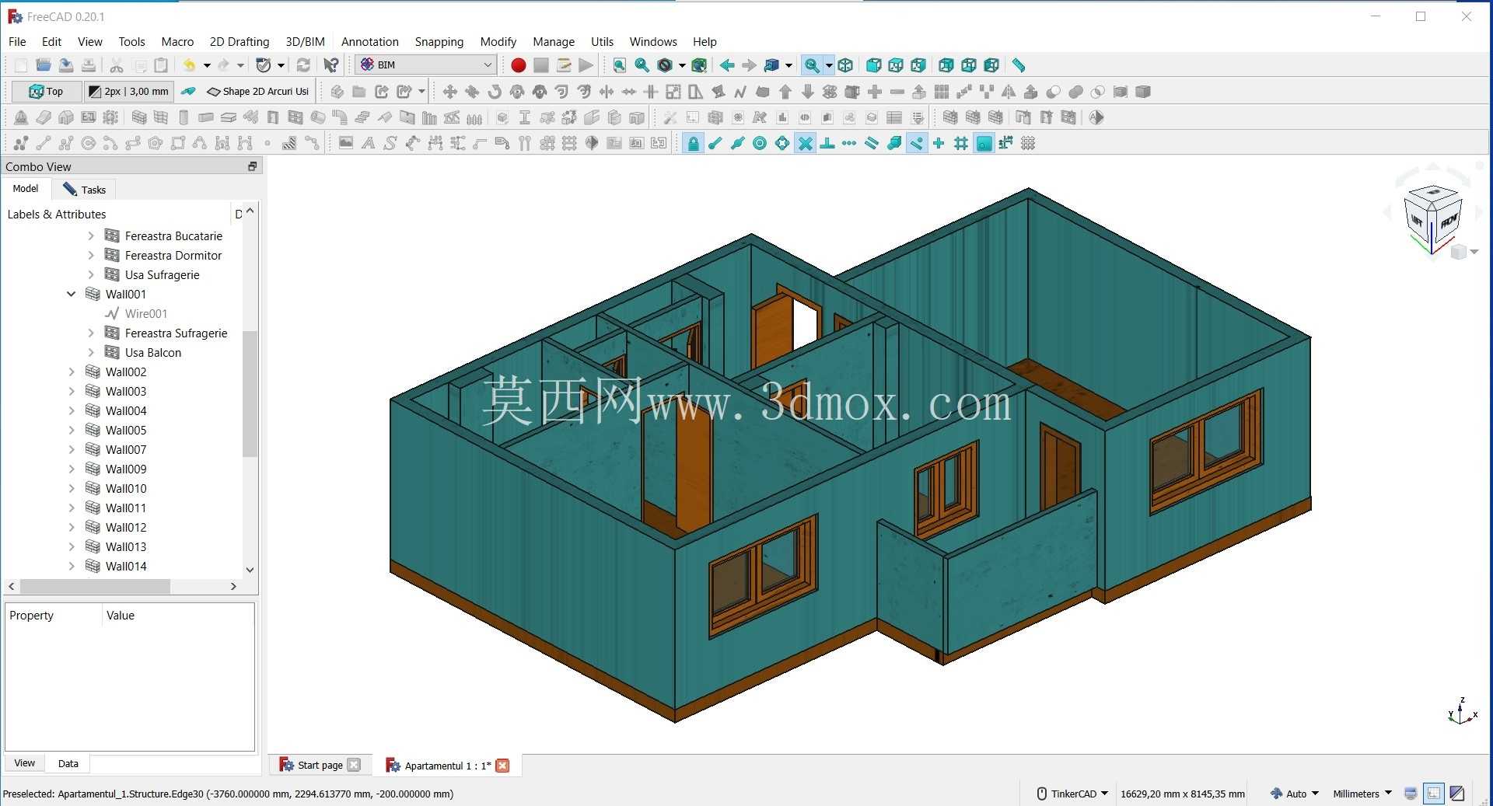The image size is (1493, 806).
Task: Click the Top working plane button
Action: pyautogui.click(x=46, y=92)
